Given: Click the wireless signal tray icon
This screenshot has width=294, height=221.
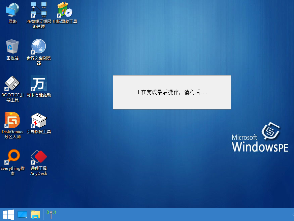Looking at the screenshot, I should (51, 214).
